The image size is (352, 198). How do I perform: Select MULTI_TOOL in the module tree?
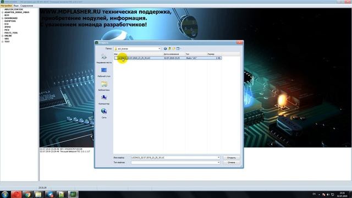pyautogui.click(x=11, y=33)
